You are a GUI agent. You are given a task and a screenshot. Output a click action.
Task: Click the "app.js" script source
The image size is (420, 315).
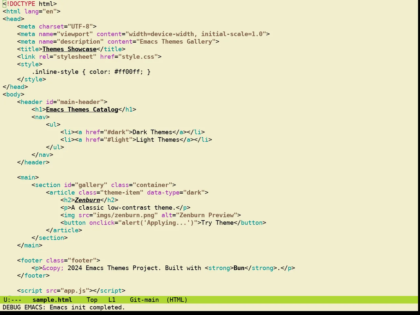(x=75, y=291)
